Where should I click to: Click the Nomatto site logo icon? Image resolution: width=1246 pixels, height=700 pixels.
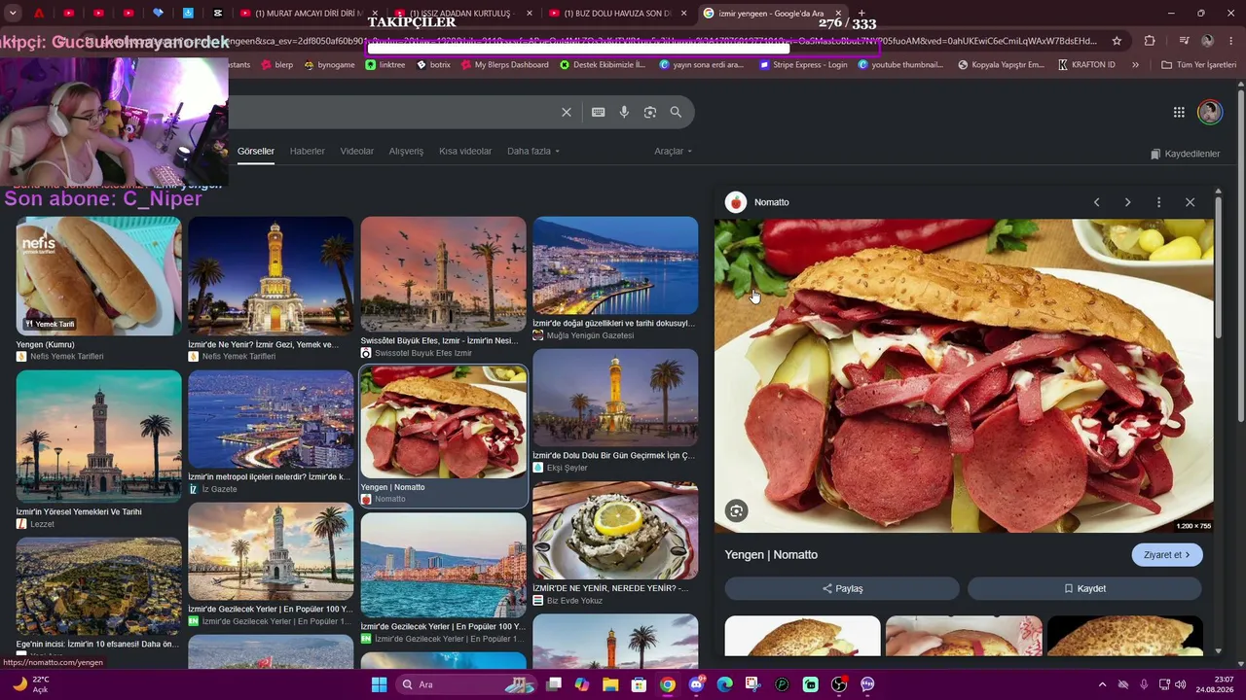(736, 202)
